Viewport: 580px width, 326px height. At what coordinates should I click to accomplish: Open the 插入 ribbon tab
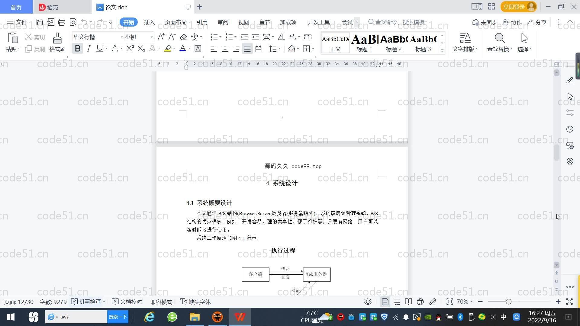pos(149,22)
